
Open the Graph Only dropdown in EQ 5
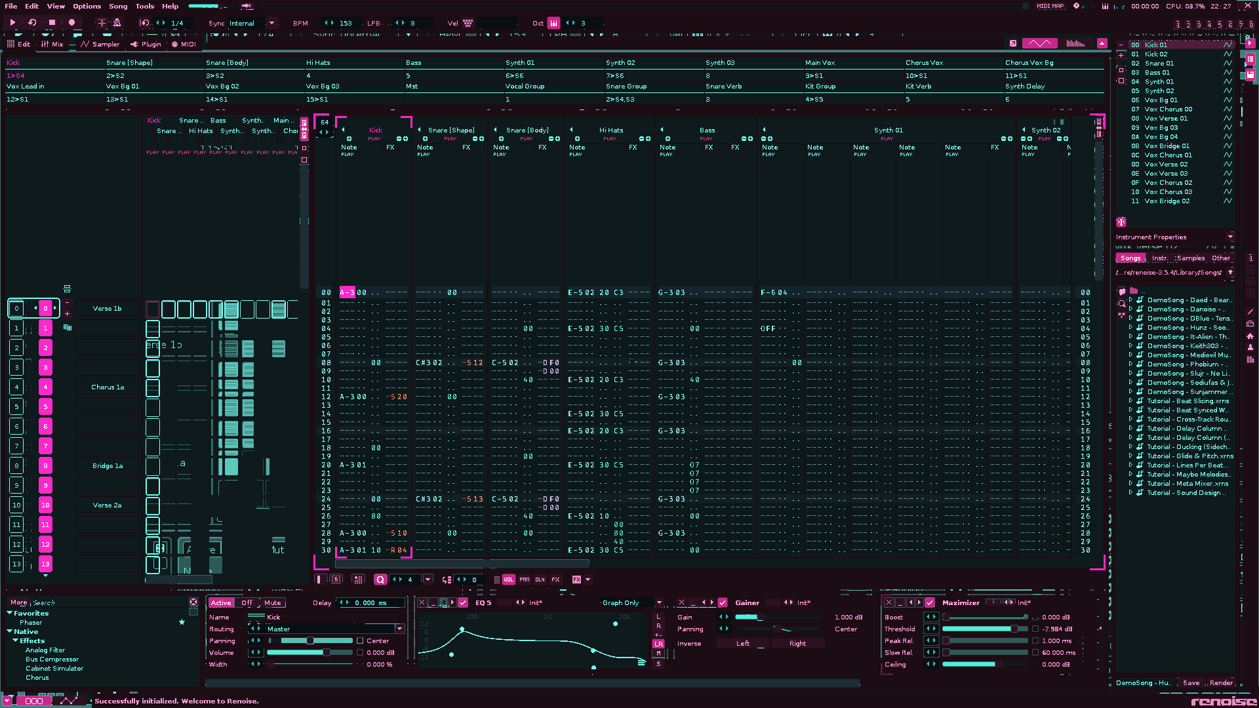point(659,602)
